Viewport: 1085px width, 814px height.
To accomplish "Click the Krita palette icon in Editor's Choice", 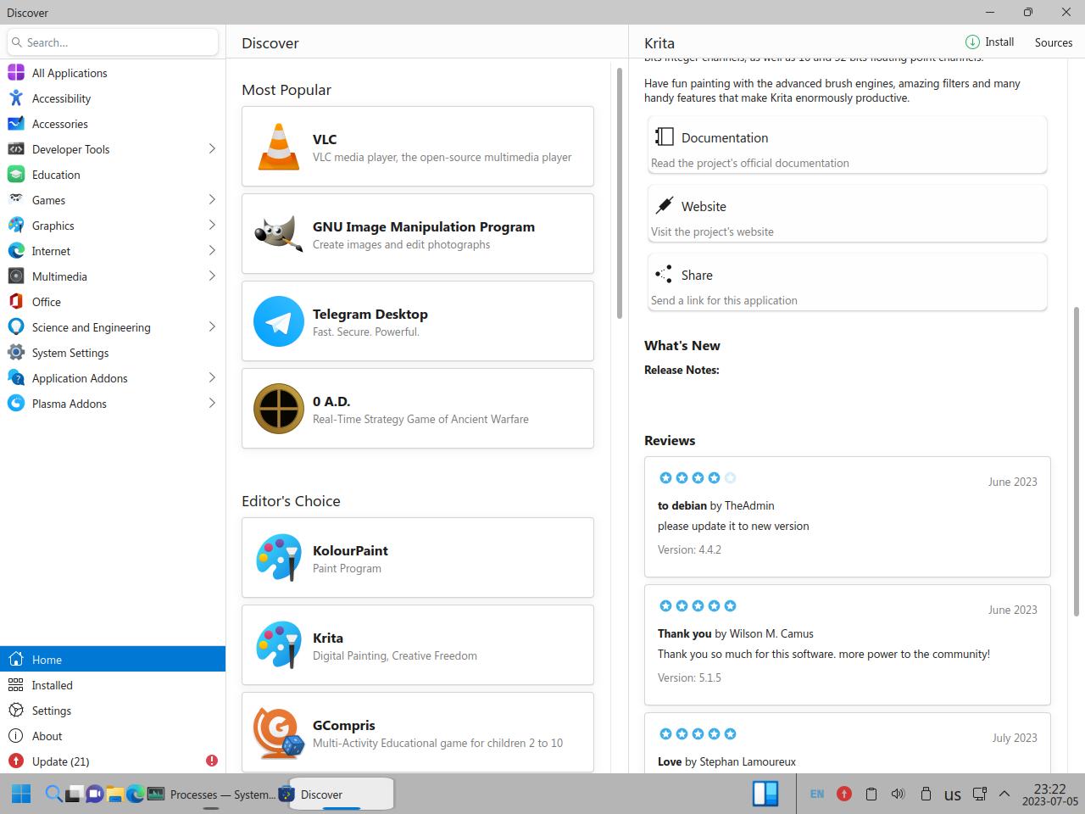I will click(278, 645).
